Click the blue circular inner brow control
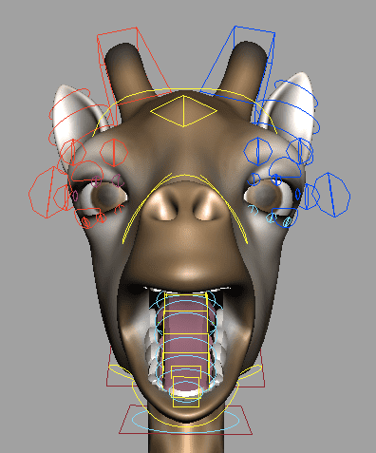The image size is (376, 453). [258, 151]
